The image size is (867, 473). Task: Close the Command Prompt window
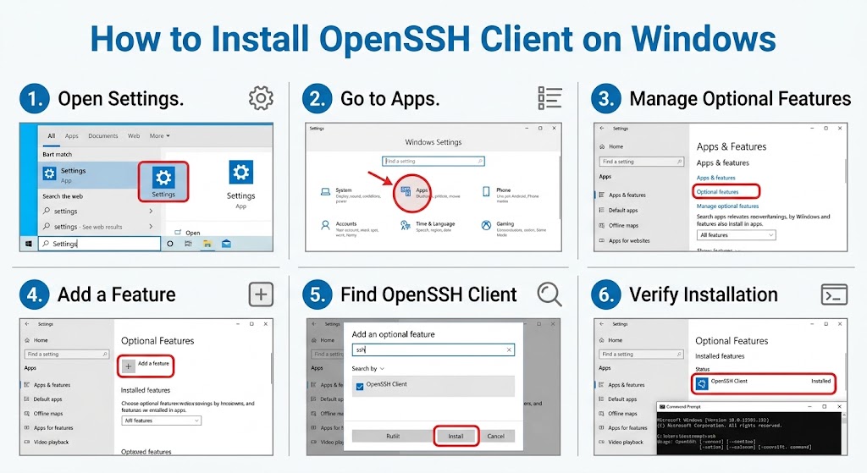pos(839,407)
